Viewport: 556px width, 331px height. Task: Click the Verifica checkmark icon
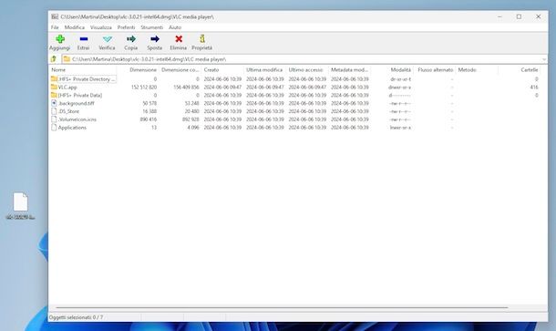click(x=107, y=39)
